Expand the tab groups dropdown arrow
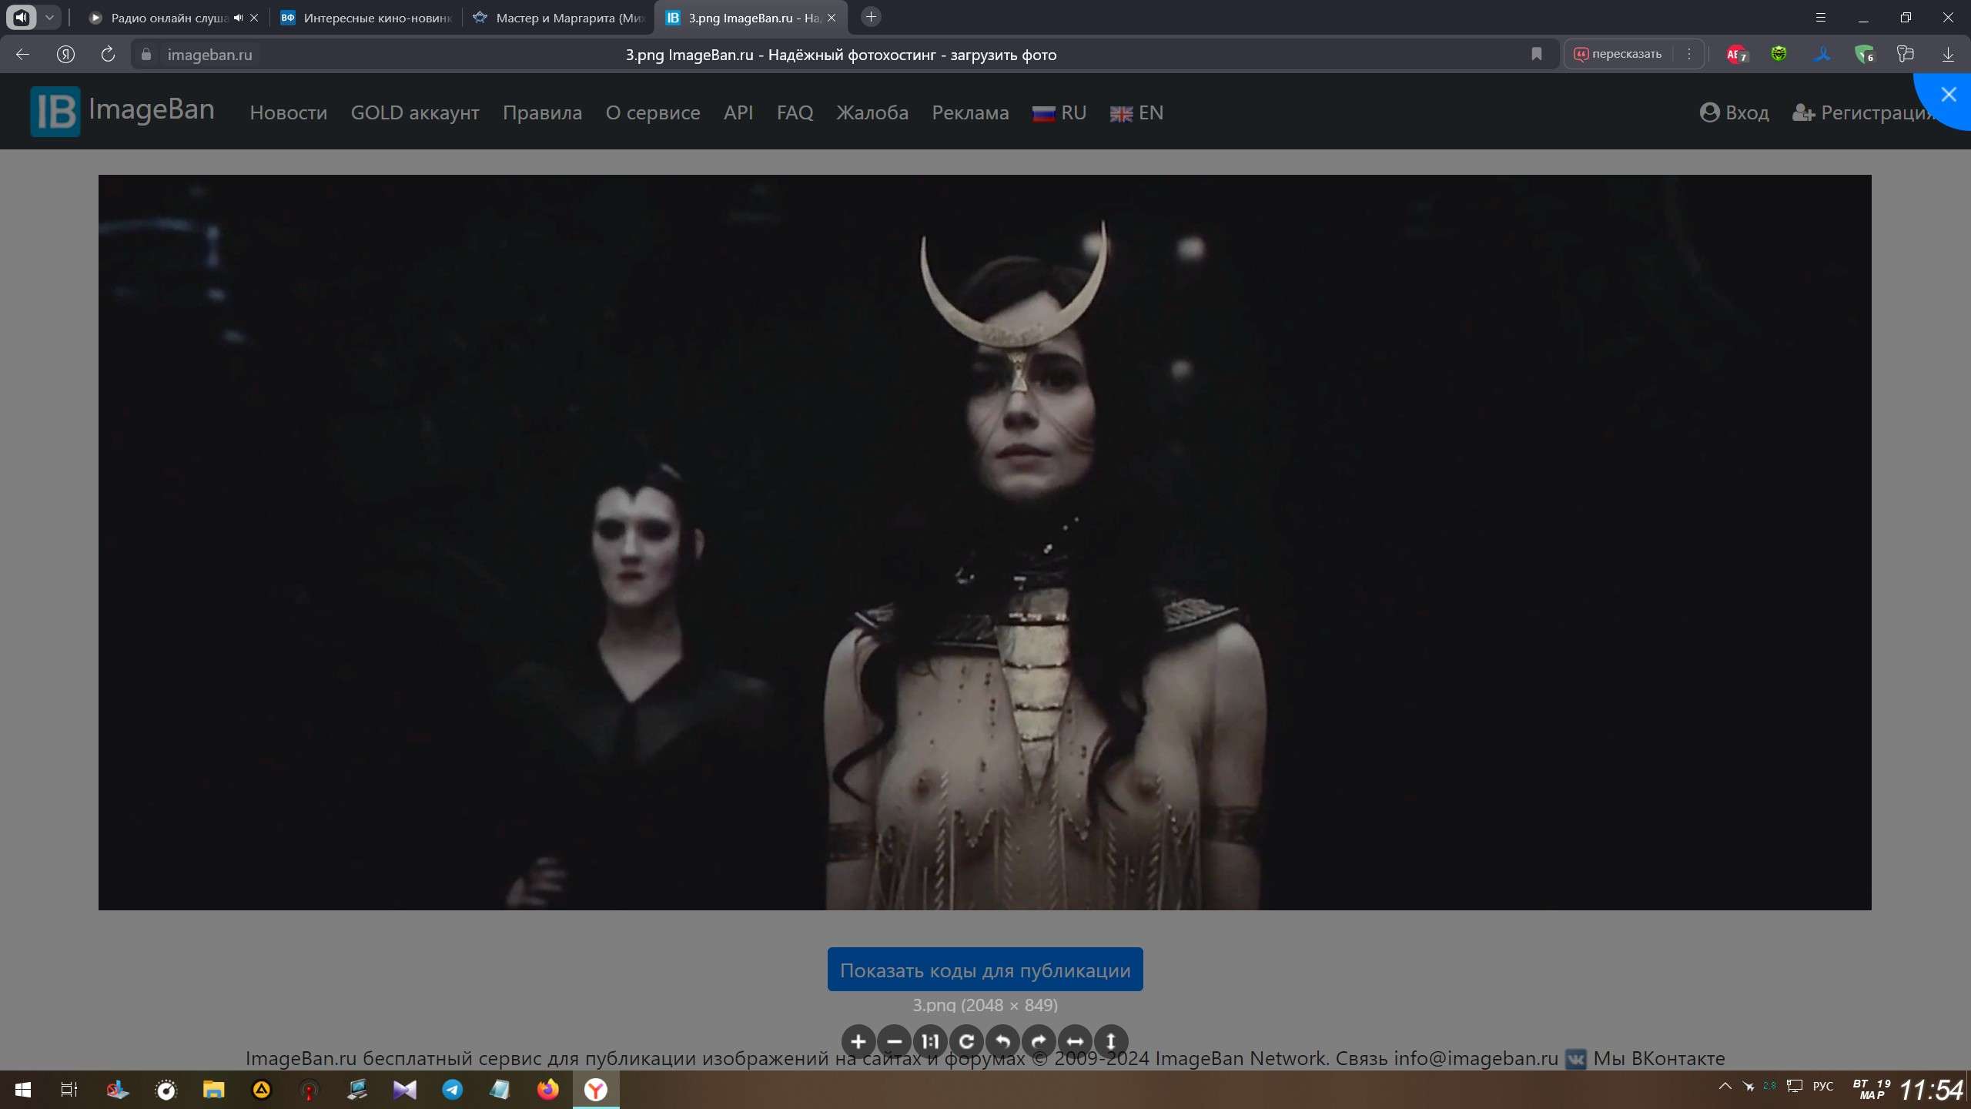 (x=49, y=17)
